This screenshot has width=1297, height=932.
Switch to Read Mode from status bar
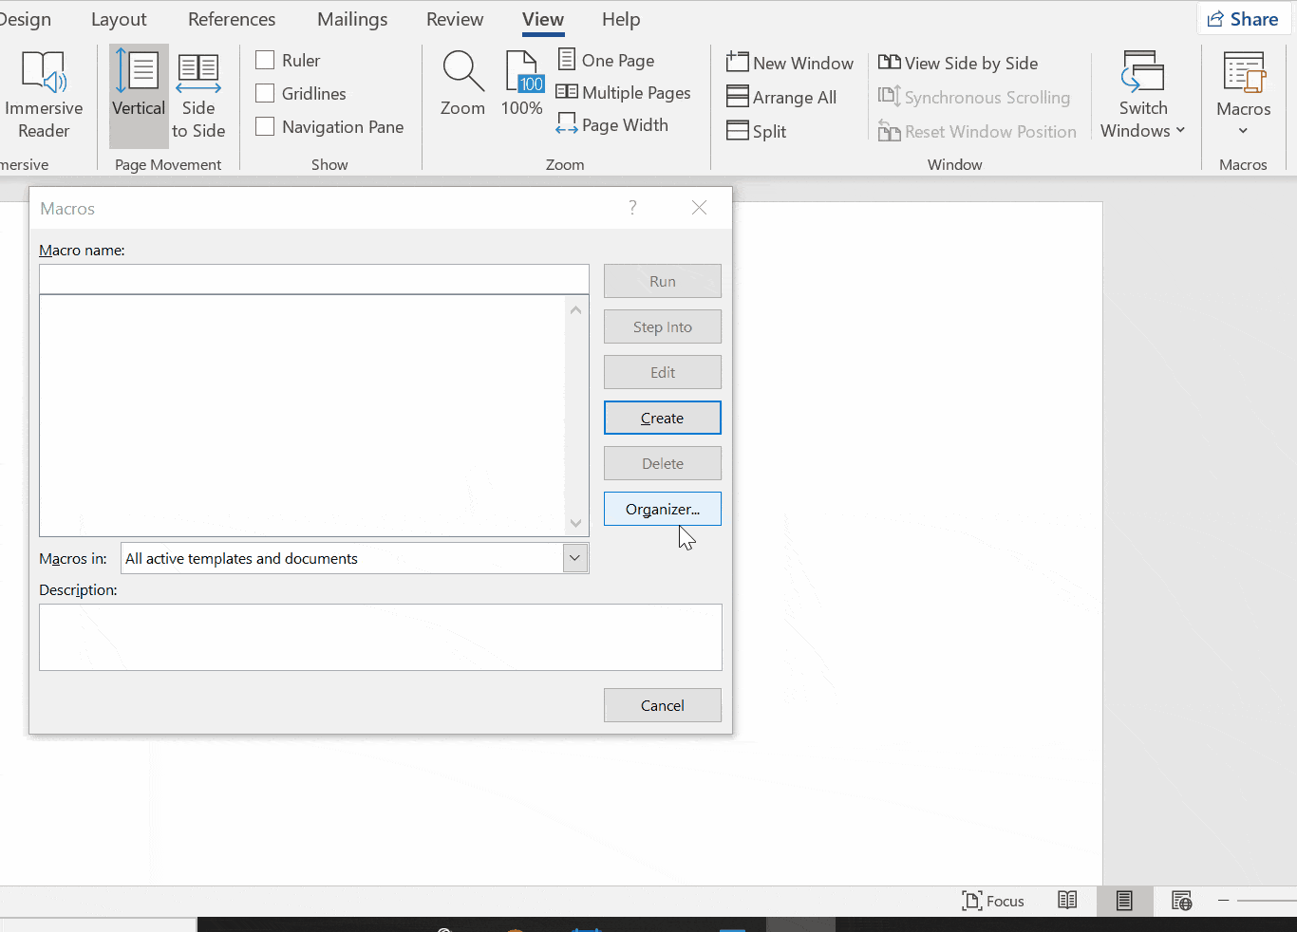click(x=1067, y=901)
